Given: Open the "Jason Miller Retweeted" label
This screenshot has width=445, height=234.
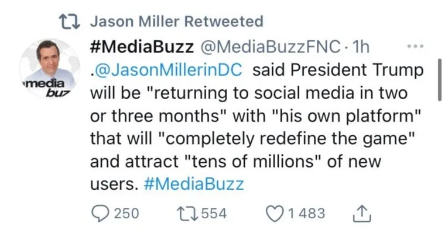Looking at the screenshot, I should pyautogui.click(x=177, y=22).
